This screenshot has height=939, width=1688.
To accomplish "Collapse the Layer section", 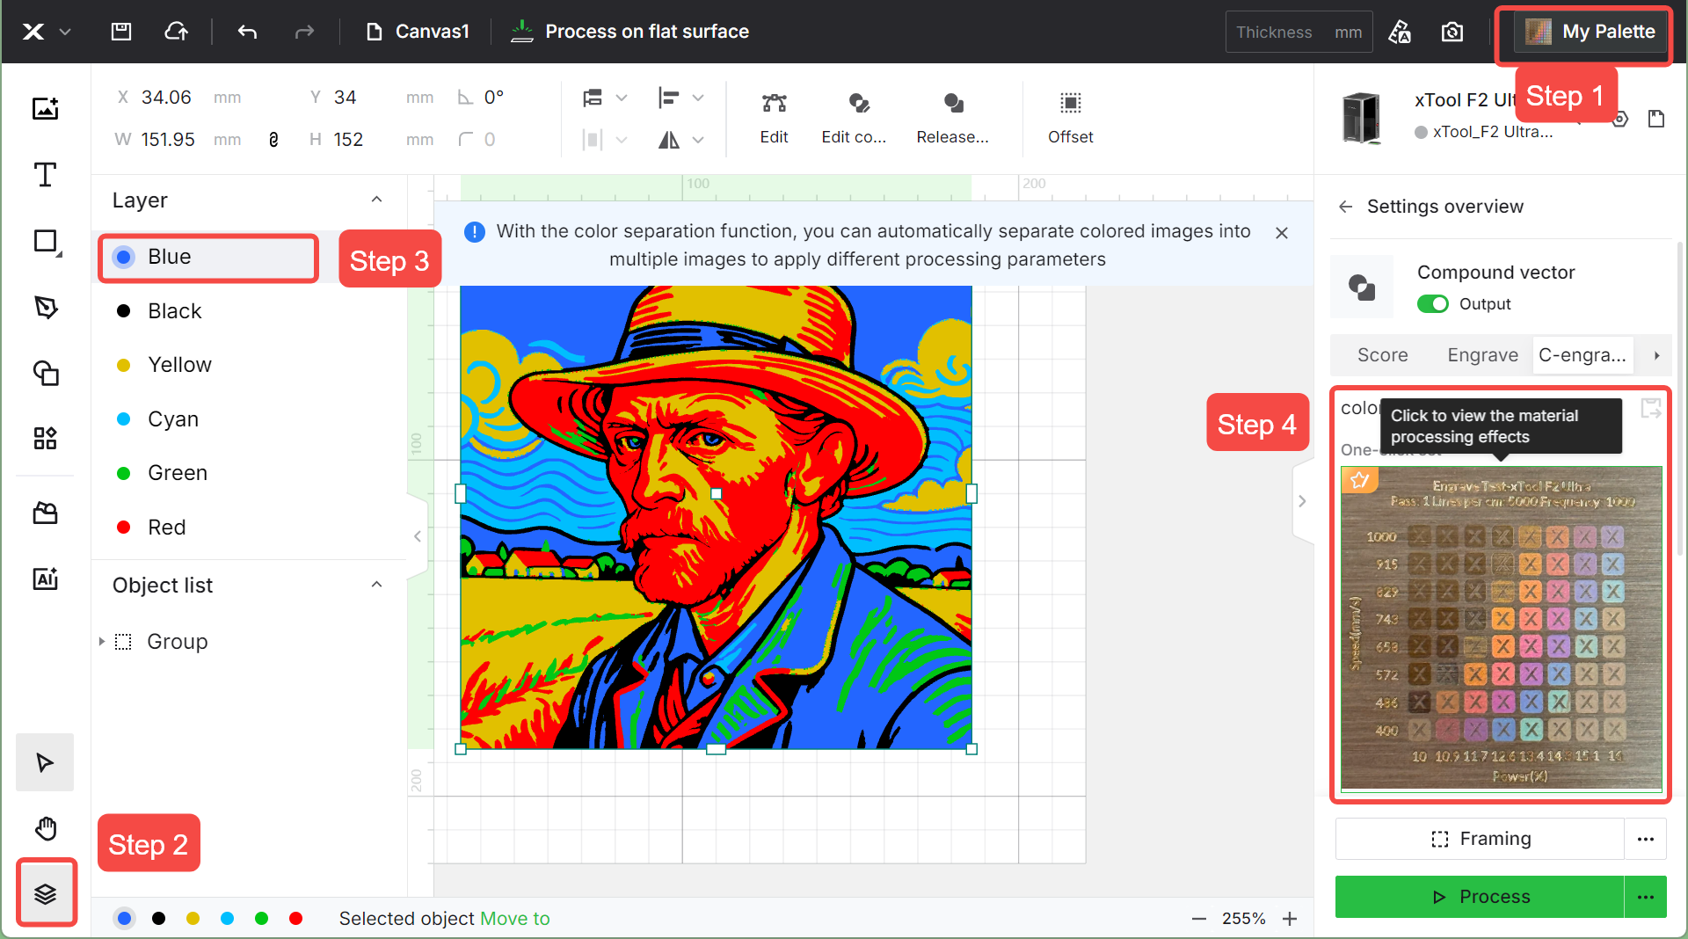I will click(376, 200).
